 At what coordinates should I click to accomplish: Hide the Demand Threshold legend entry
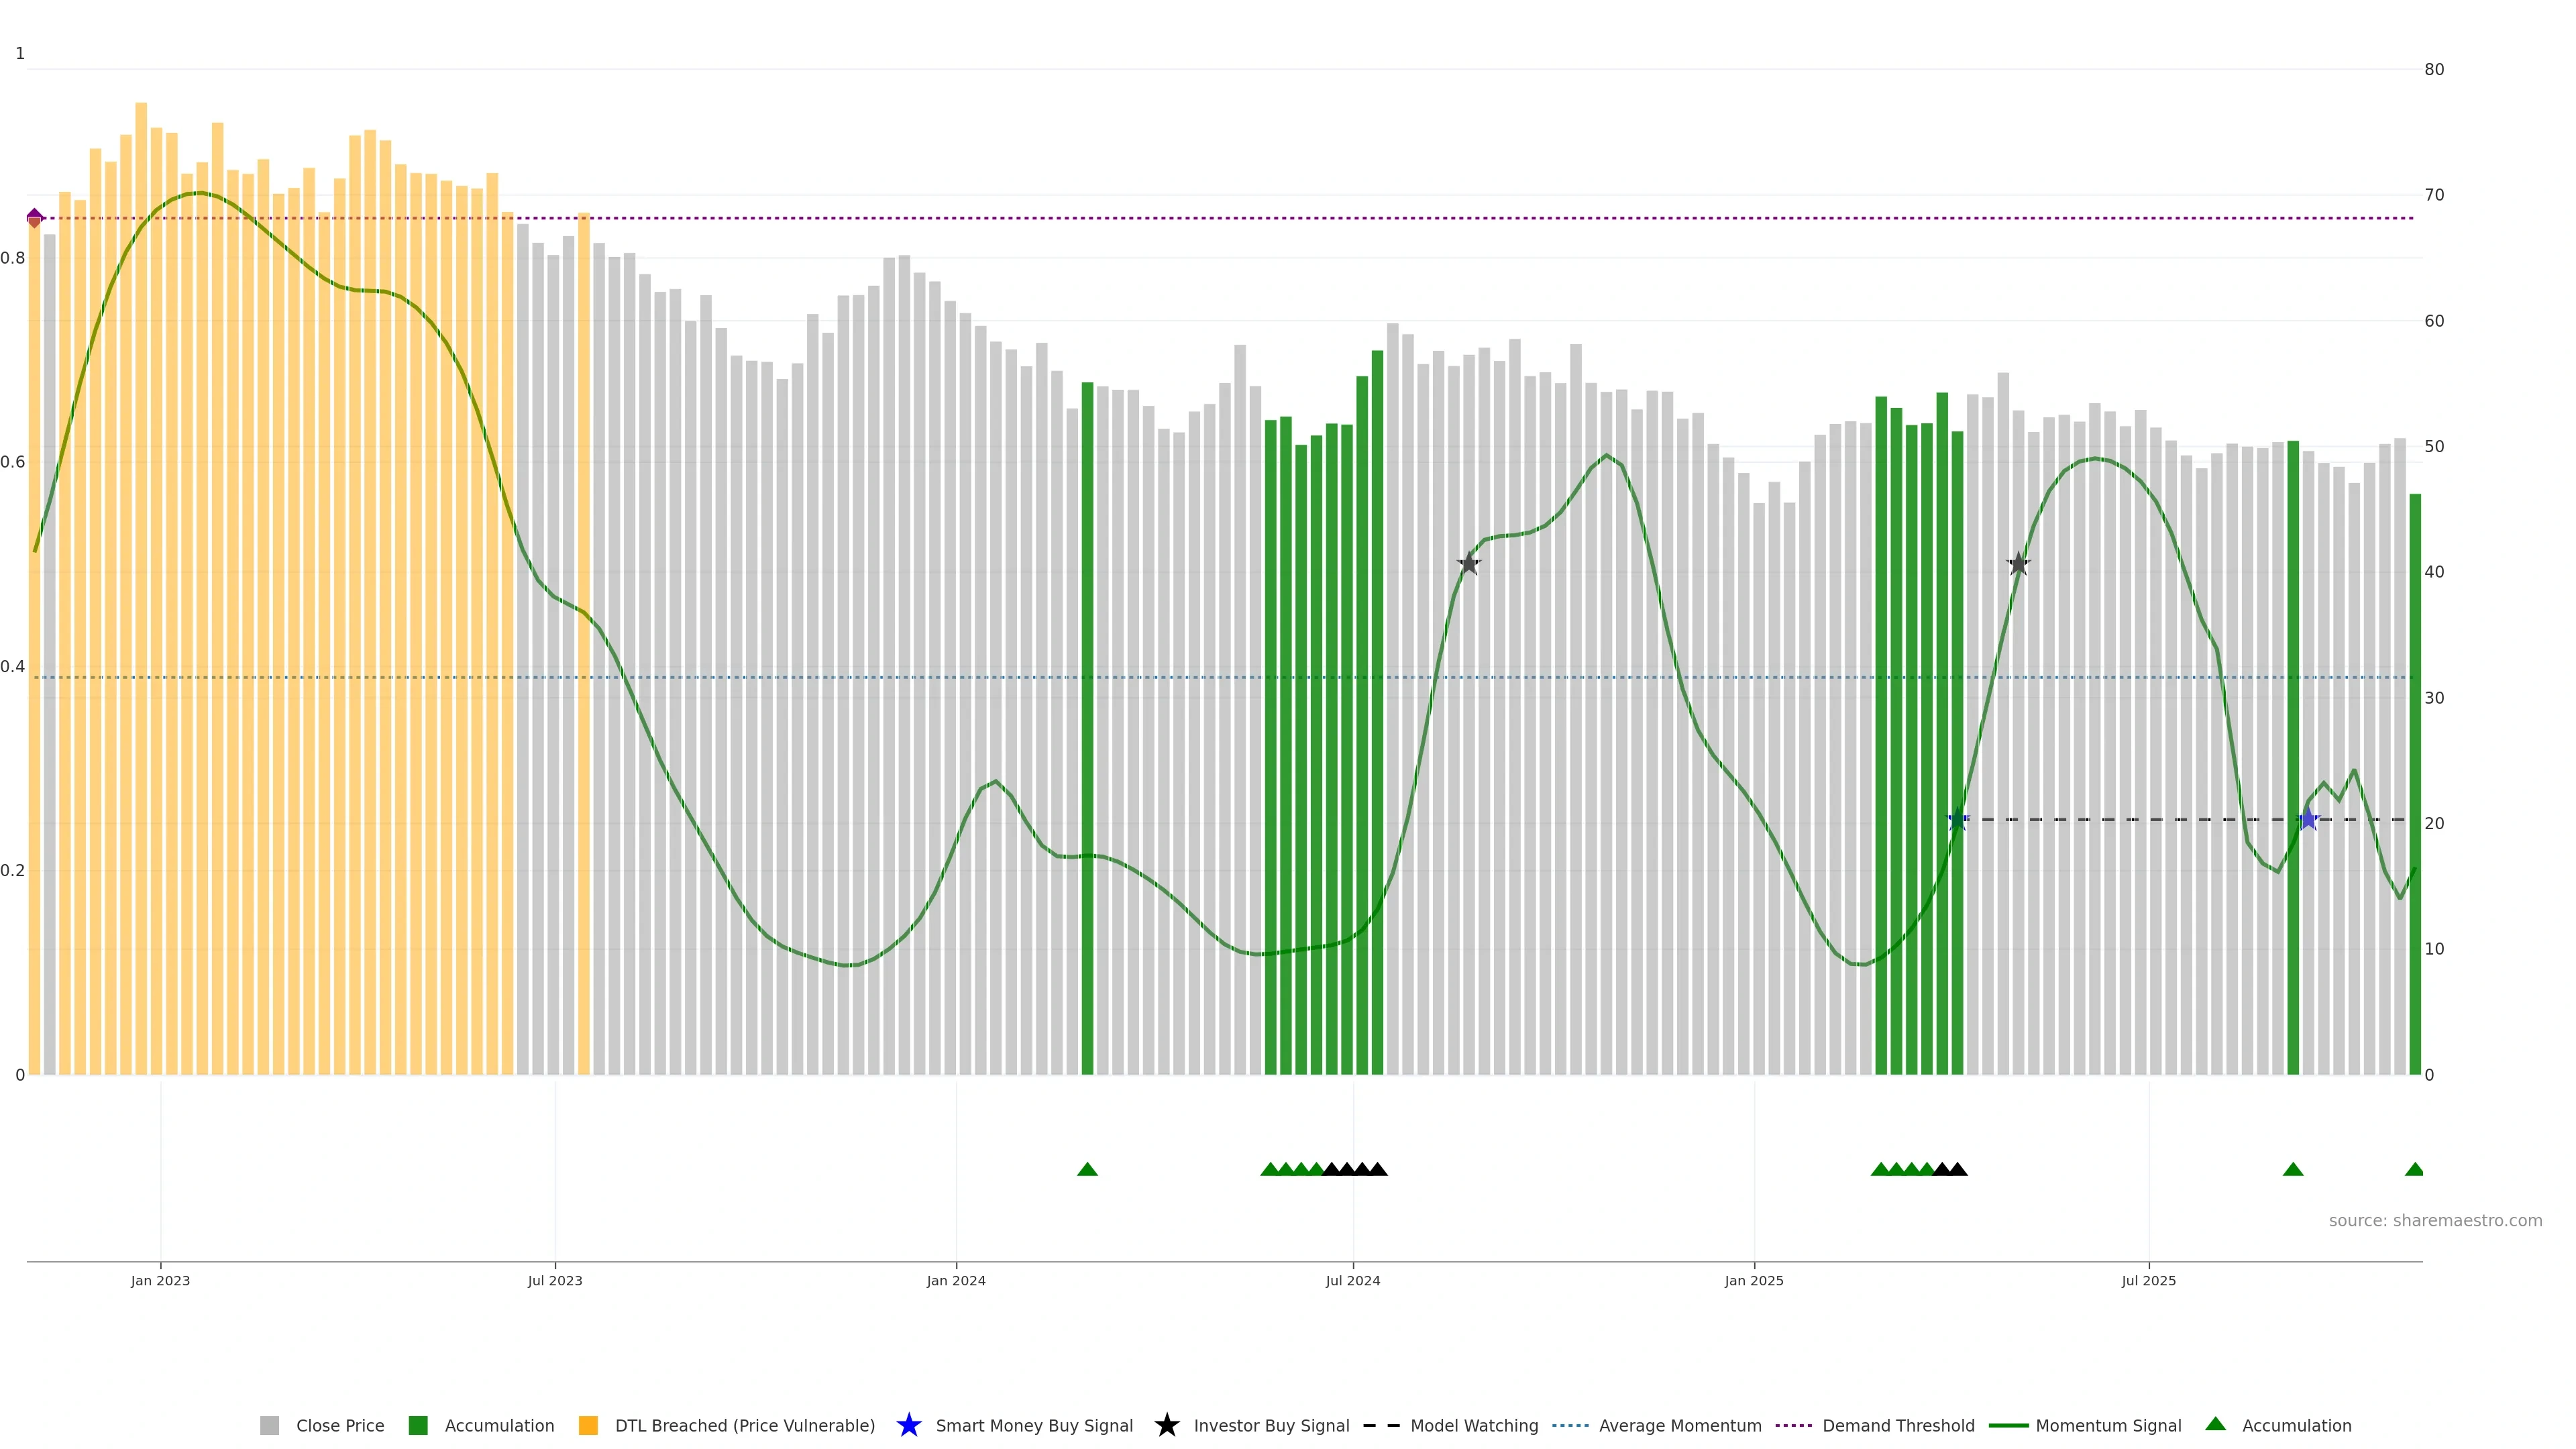coord(1897,1425)
